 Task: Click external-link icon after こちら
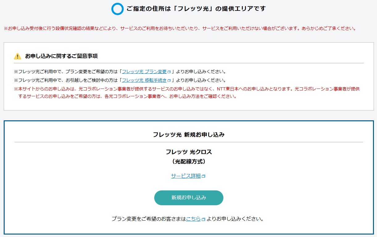pyautogui.click(x=204, y=219)
